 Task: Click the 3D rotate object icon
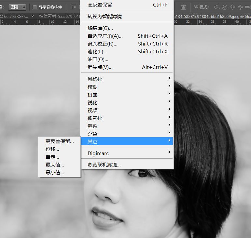coord(216,7)
